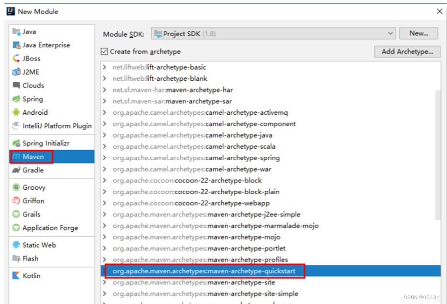Click the Java module type icon
This screenshot has height=304, width=447.
16,32
